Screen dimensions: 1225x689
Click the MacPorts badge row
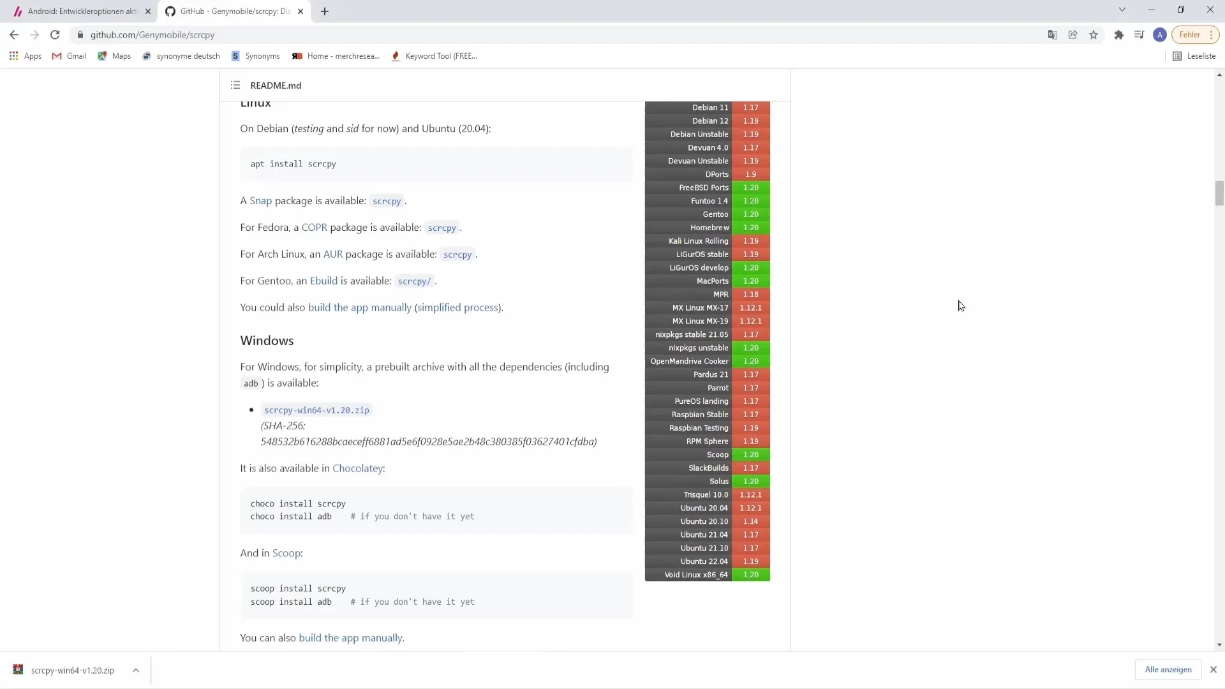[x=708, y=281]
